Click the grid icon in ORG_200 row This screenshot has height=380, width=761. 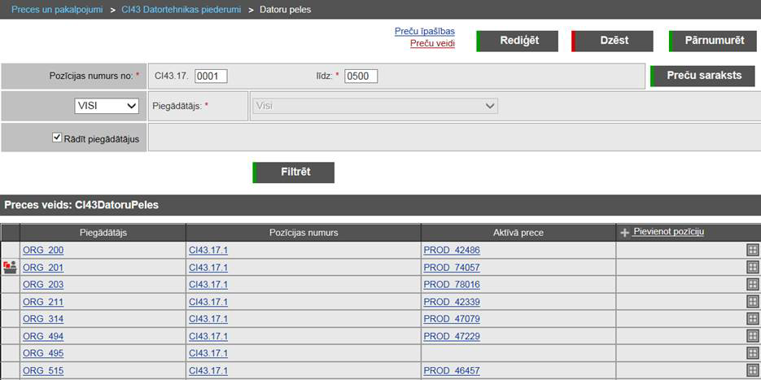pyautogui.click(x=752, y=250)
